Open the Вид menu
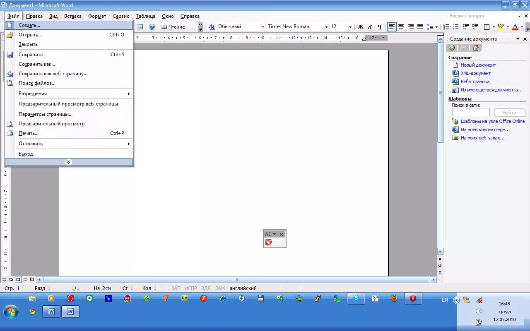The width and height of the screenshot is (530, 331). coord(53,16)
